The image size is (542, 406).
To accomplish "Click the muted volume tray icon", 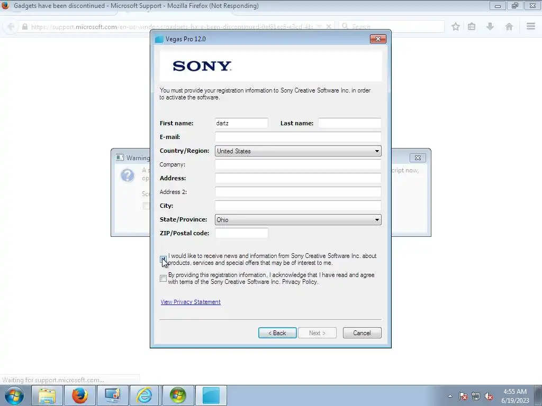I will (x=489, y=396).
